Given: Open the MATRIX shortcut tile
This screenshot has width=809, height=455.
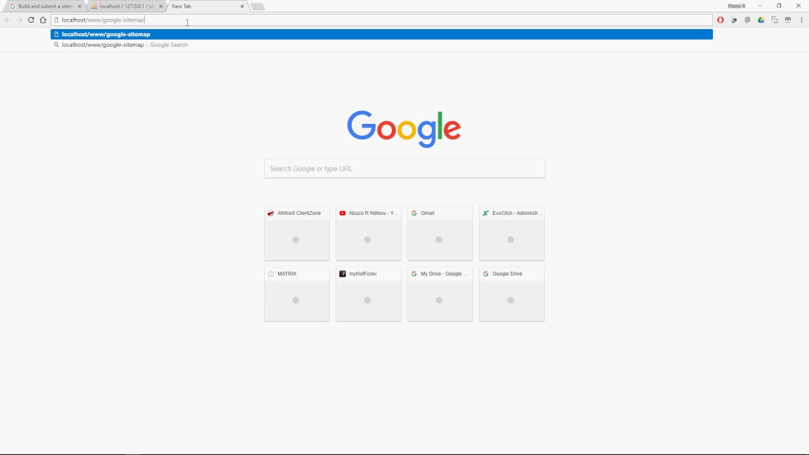Looking at the screenshot, I should (x=297, y=294).
